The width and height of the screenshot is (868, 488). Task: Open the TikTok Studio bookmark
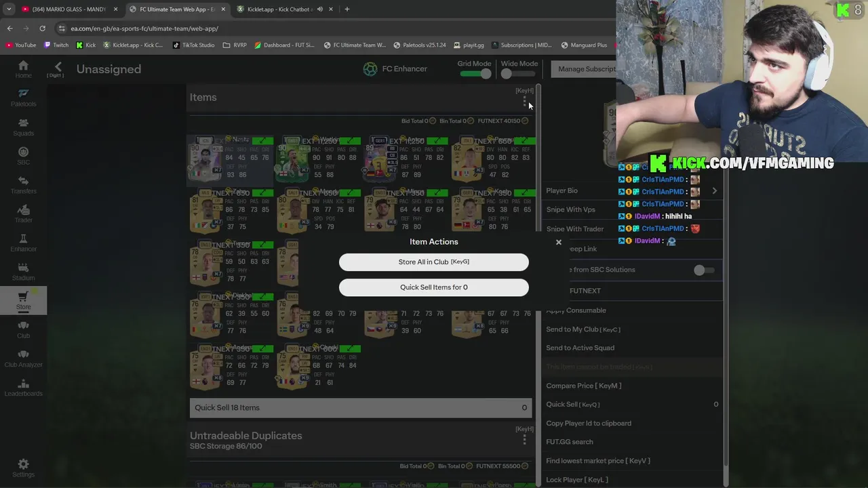(x=193, y=45)
